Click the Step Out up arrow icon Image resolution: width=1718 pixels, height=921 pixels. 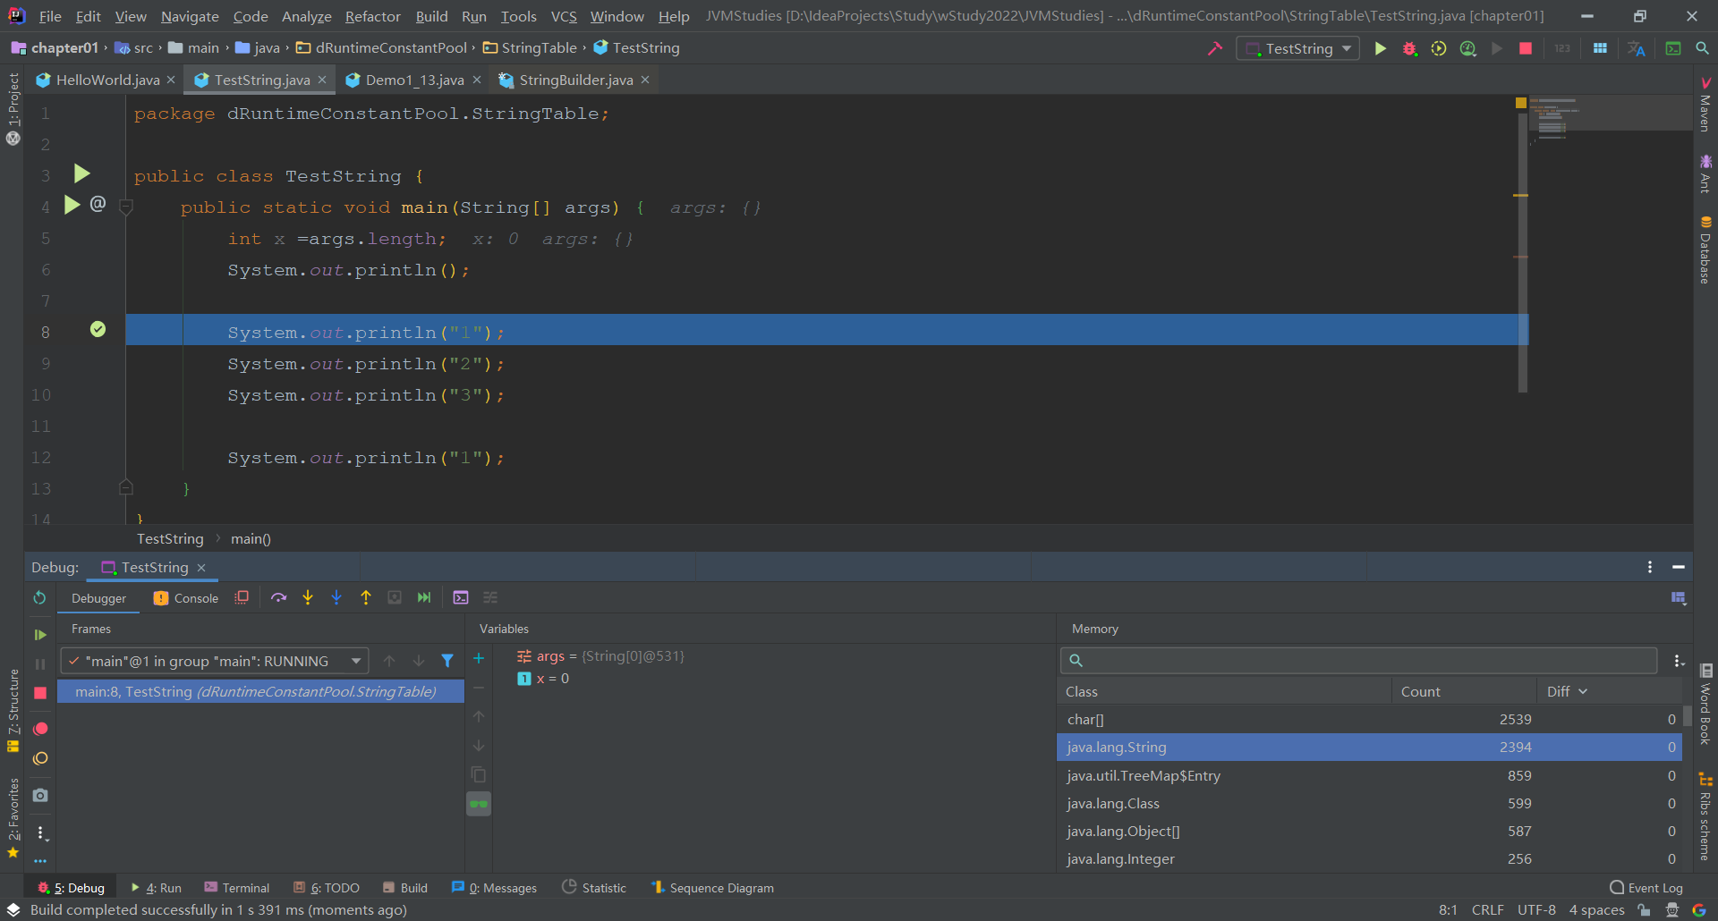[366, 597]
